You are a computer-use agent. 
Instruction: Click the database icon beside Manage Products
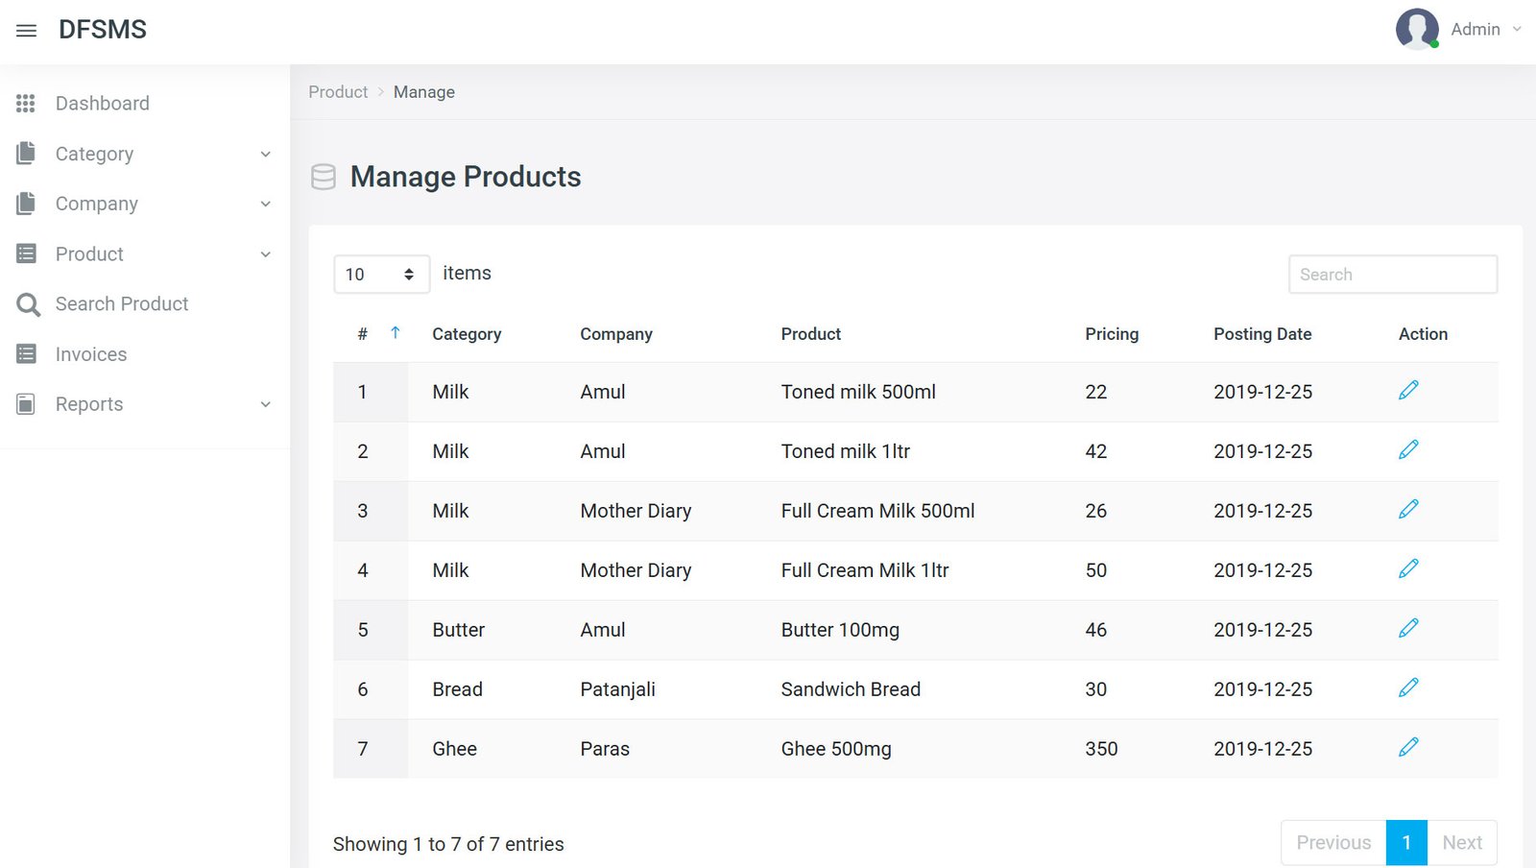(x=324, y=177)
